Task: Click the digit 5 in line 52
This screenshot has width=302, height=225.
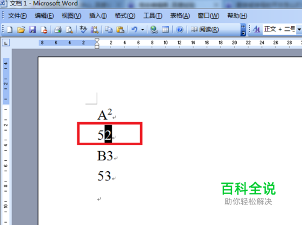Action: [101, 135]
